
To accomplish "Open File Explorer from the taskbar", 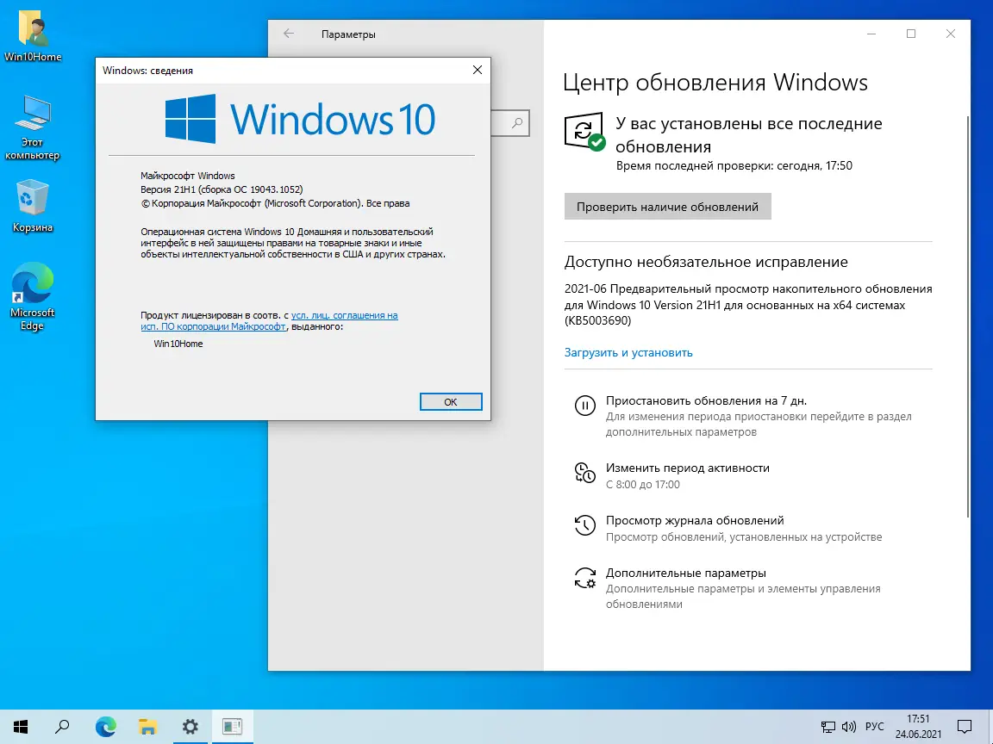I will (x=147, y=726).
